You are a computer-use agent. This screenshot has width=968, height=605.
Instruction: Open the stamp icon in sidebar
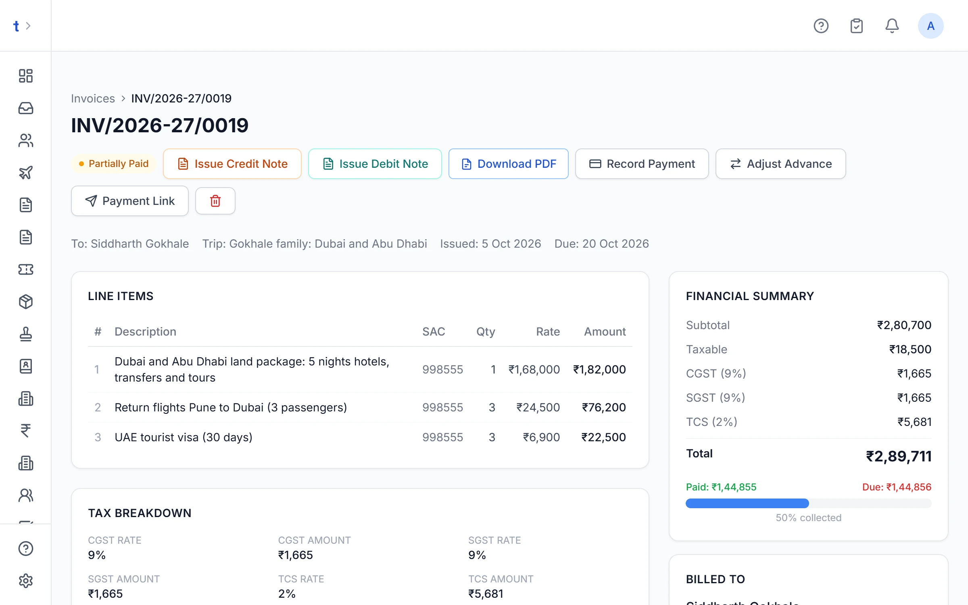[x=25, y=334]
